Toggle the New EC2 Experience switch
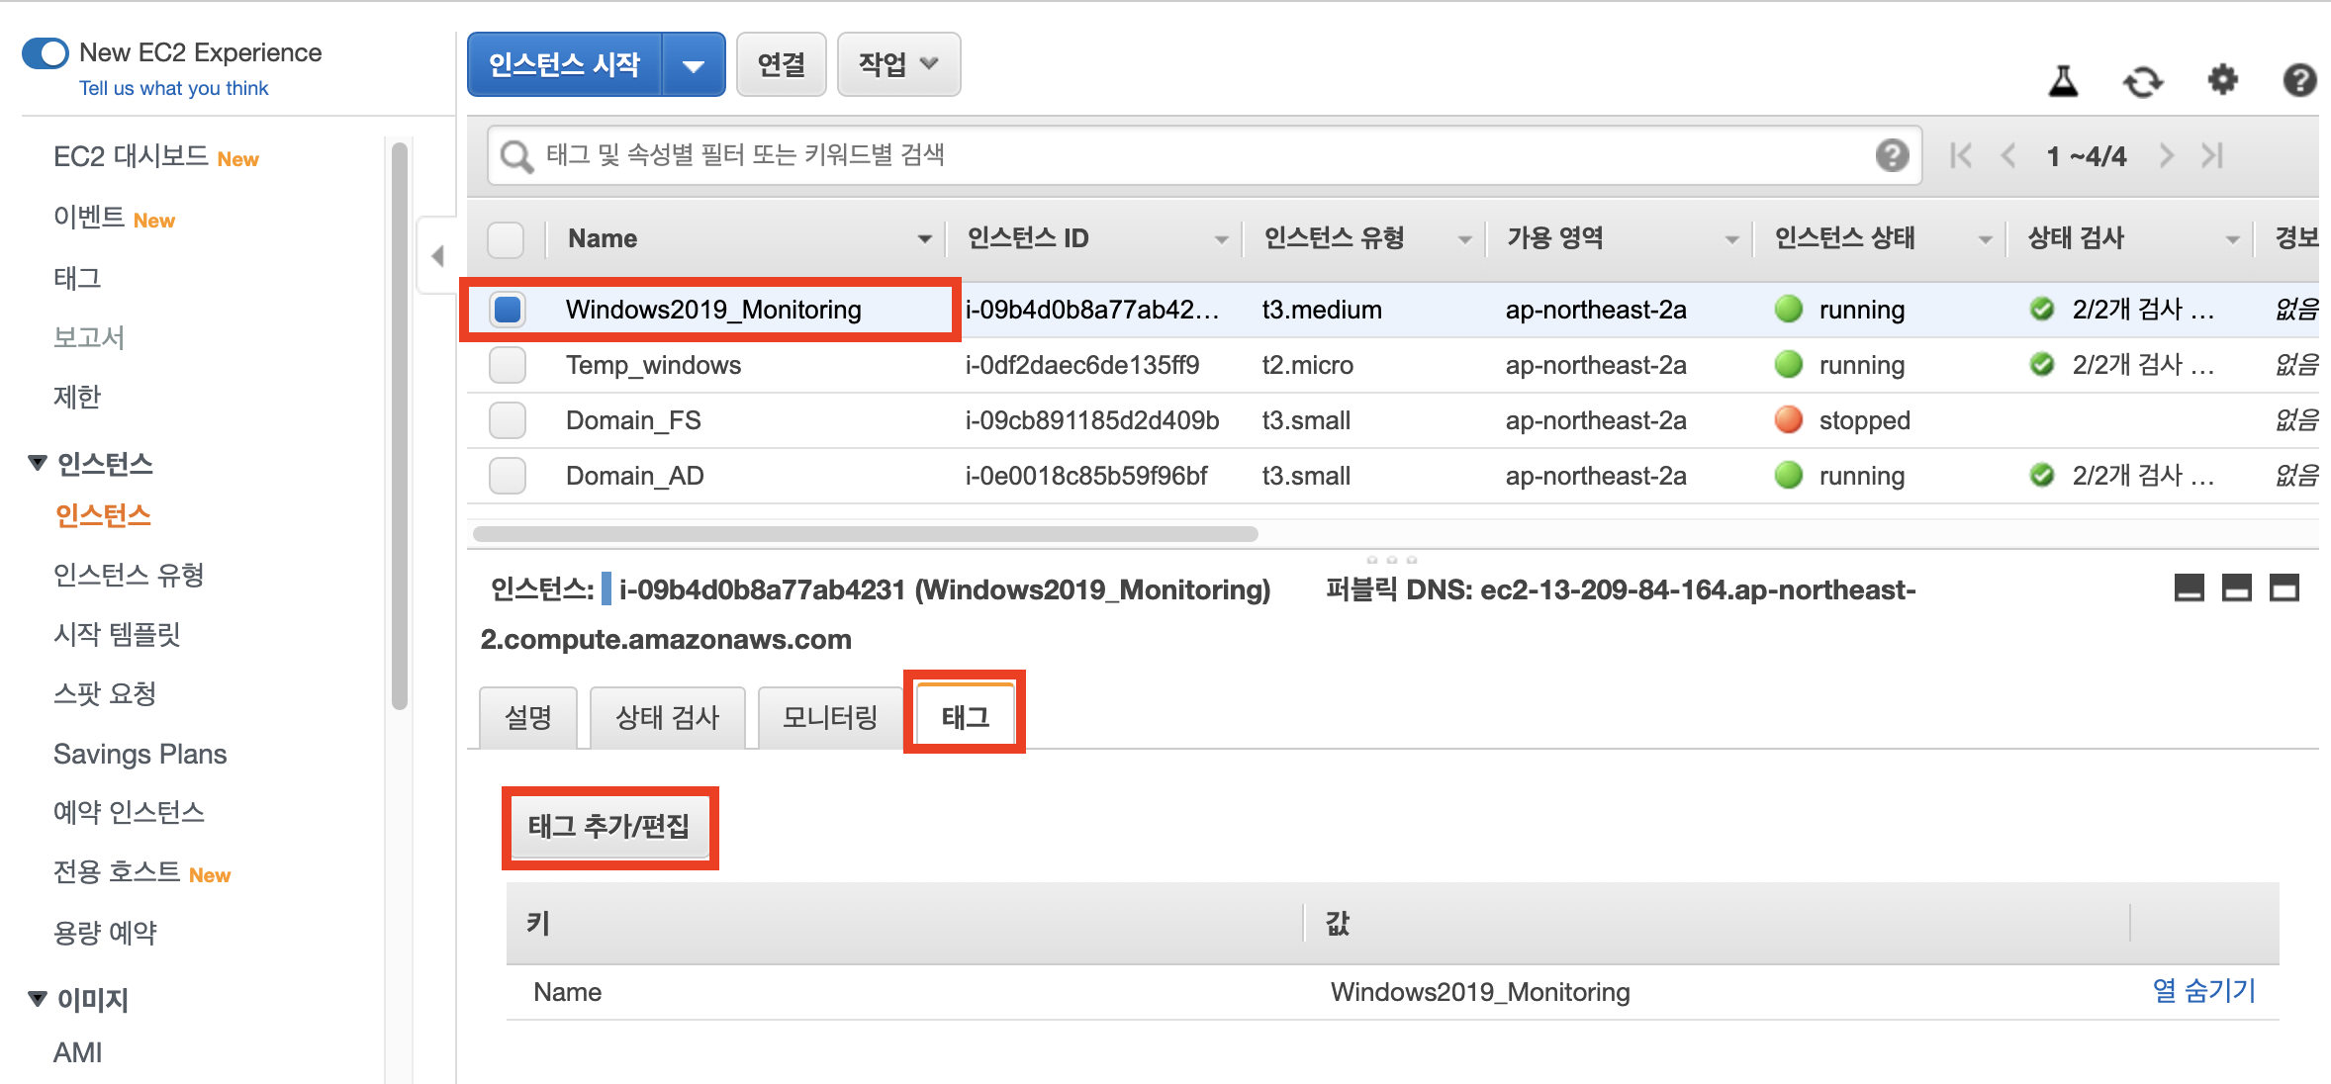The height and width of the screenshot is (1084, 2331). 46,52
